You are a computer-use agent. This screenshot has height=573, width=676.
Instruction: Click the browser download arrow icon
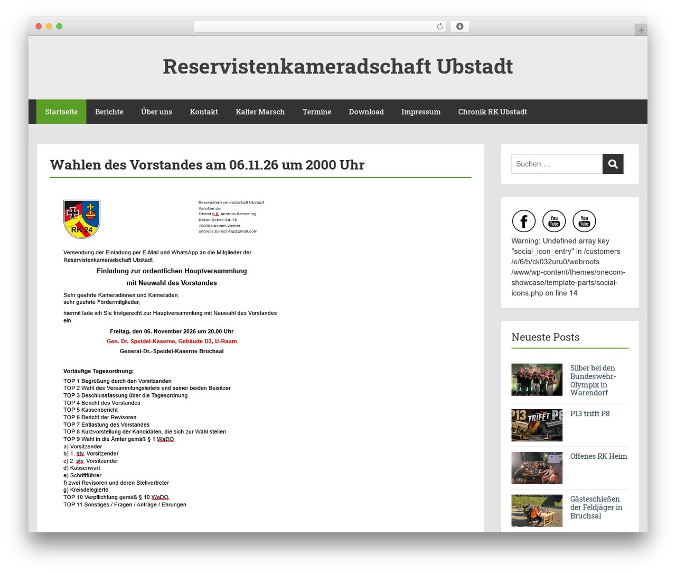coord(460,26)
